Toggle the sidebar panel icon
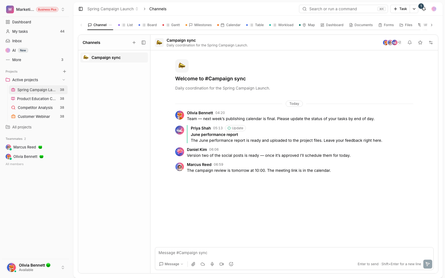The height and width of the screenshot is (278, 445). coord(81,9)
